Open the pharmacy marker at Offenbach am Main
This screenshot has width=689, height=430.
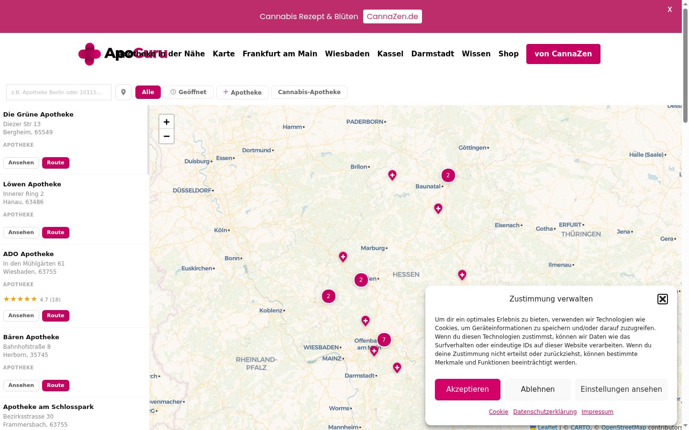pyautogui.click(x=374, y=352)
